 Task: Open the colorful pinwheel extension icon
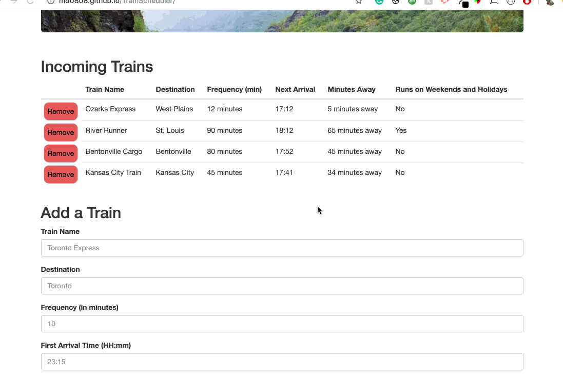pos(478,2)
